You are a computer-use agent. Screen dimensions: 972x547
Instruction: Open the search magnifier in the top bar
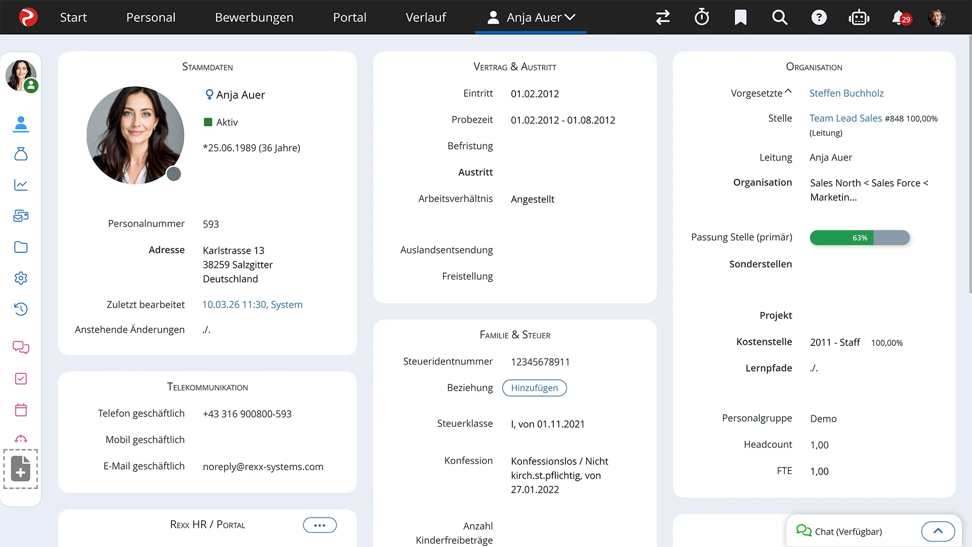pos(780,17)
